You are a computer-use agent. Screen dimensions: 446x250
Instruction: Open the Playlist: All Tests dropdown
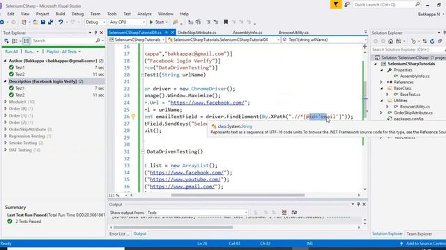click(63, 51)
